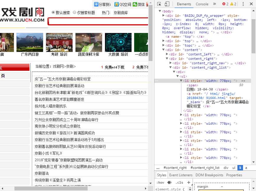Click the breadcrumb ellipsis in DevTools
Screen dimensions: 256x191
(158, 168)
